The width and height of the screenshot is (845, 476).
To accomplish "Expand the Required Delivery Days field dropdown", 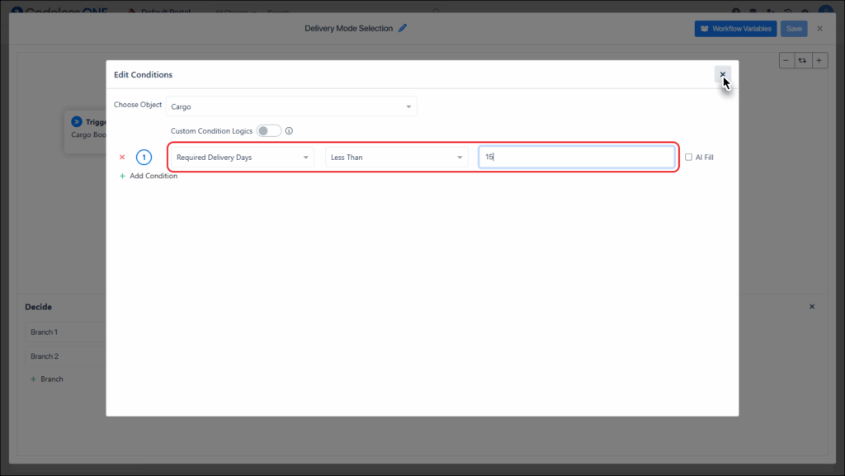I will [x=241, y=157].
